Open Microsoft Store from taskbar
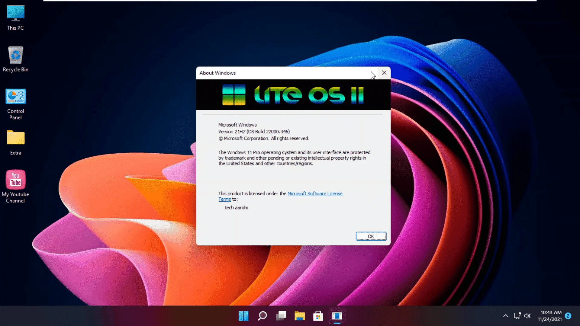580x326 pixels. [318, 316]
